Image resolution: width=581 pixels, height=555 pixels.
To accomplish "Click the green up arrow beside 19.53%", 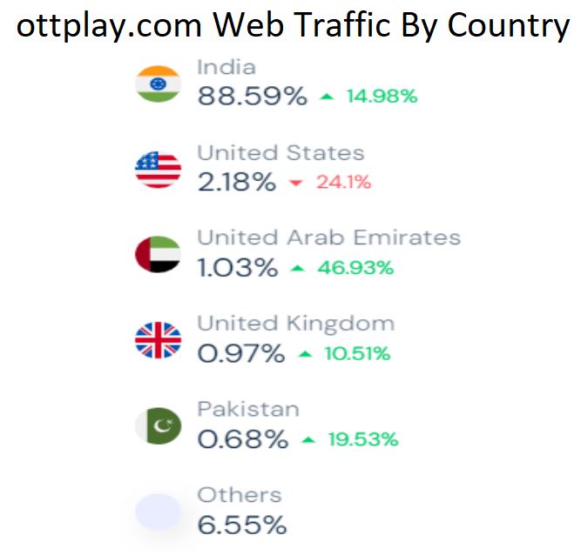I will [x=307, y=439].
